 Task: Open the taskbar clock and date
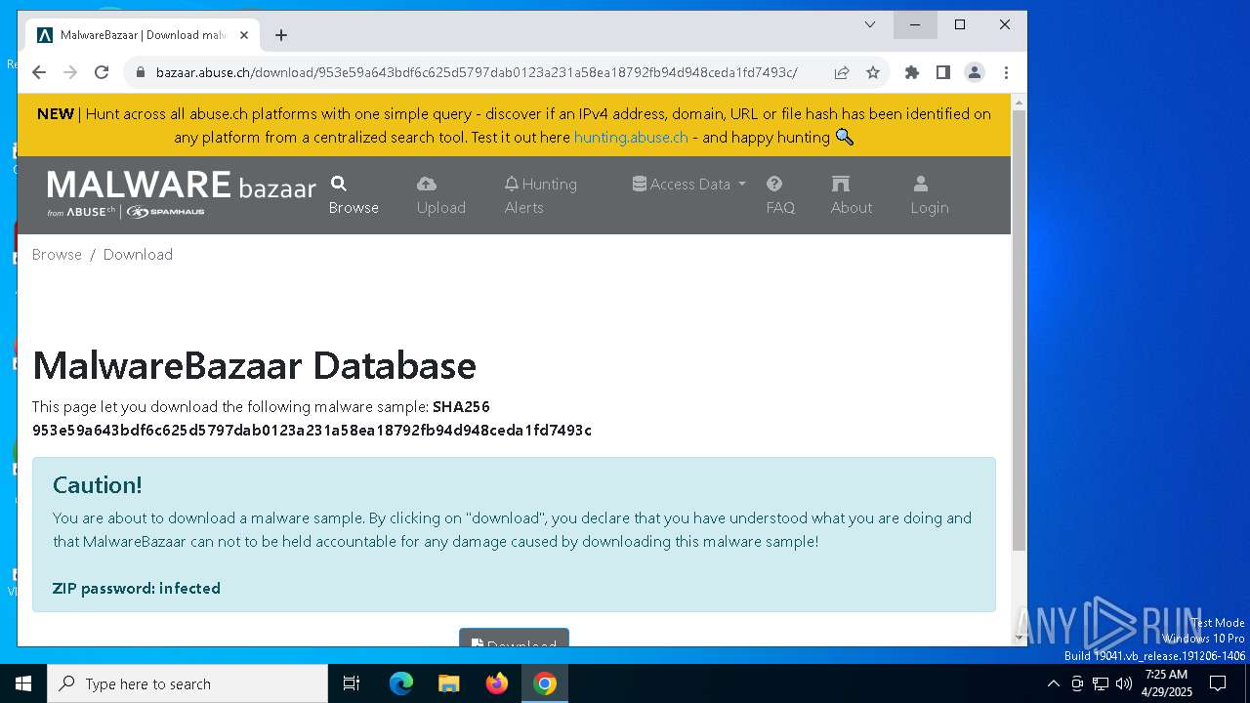click(x=1167, y=683)
